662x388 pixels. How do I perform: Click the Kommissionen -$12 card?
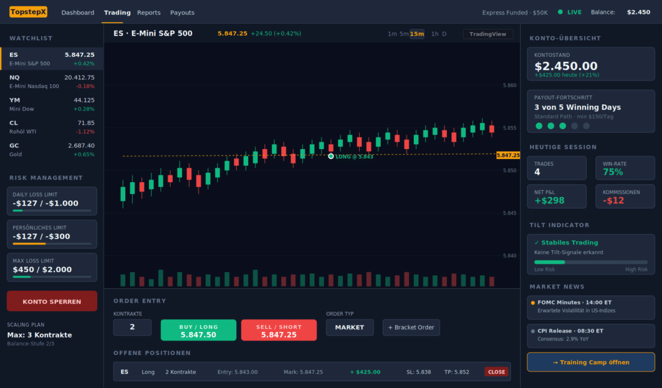pos(626,196)
